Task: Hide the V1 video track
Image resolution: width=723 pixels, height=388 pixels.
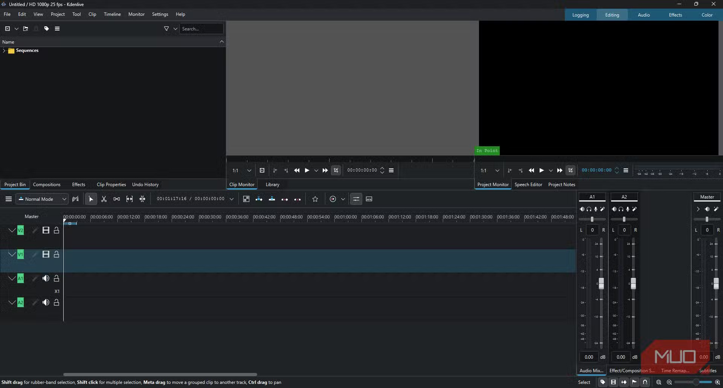Action: pyautogui.click(x=46, y=254)
